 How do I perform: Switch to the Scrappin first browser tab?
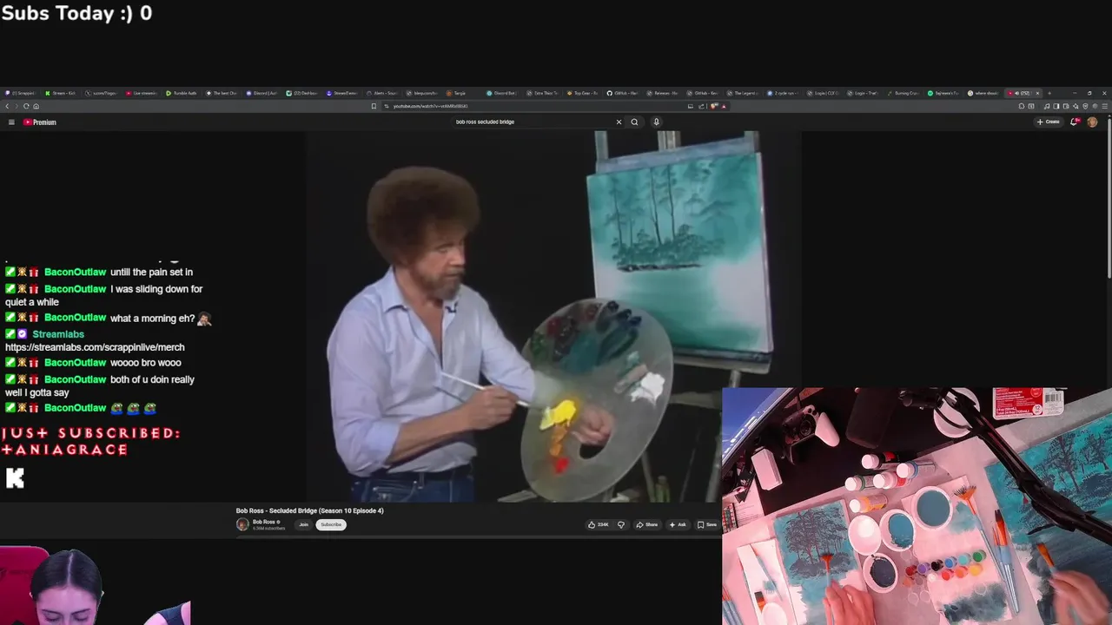(x=22, y=93)
